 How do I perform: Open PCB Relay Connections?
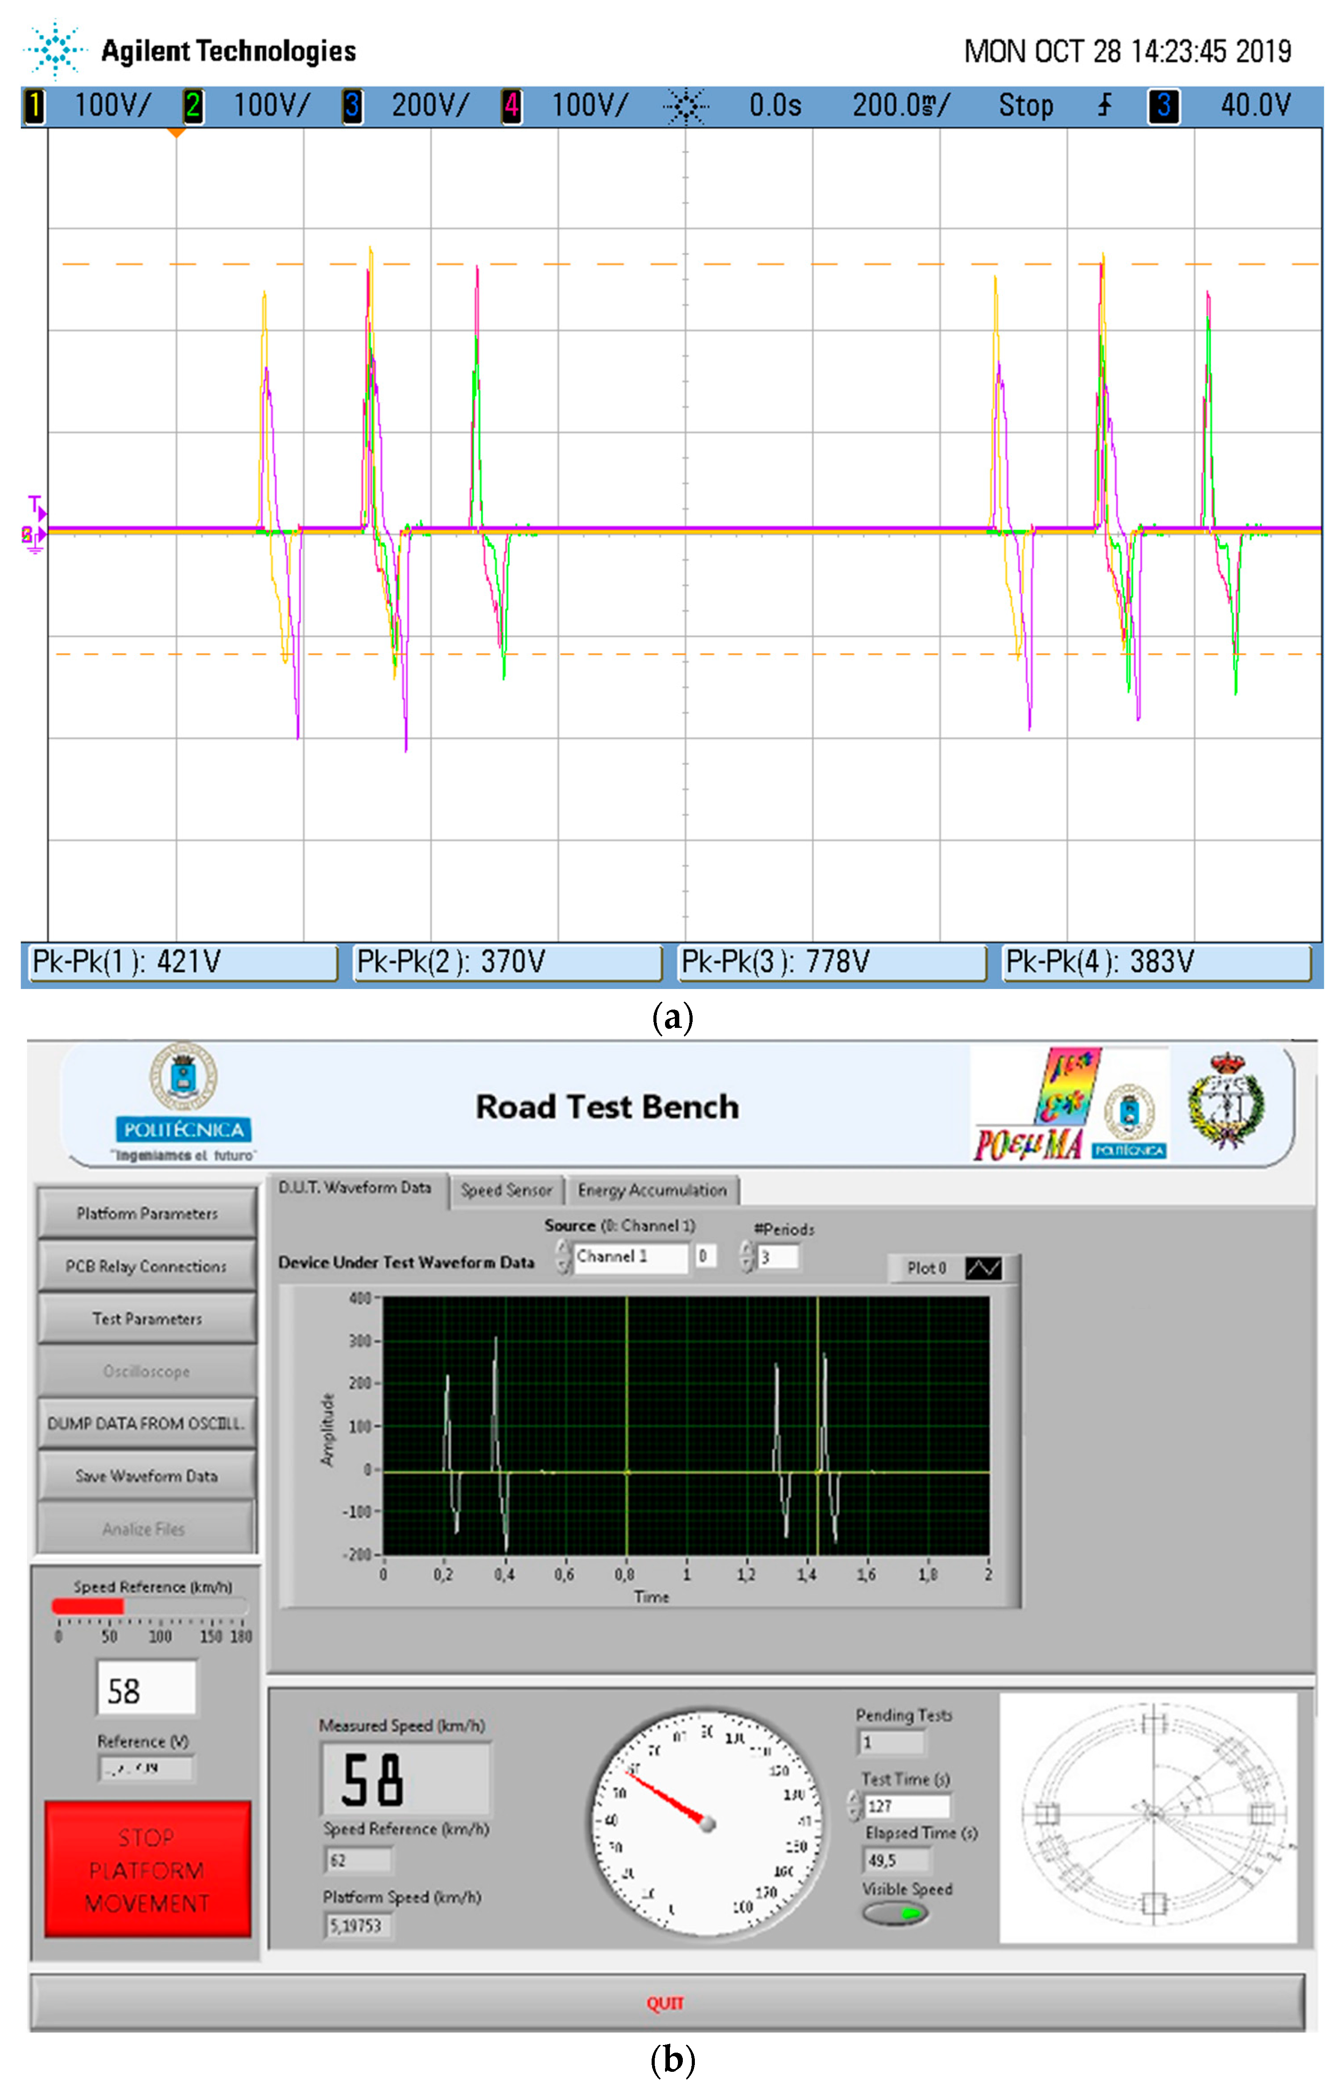[147, 1266]
